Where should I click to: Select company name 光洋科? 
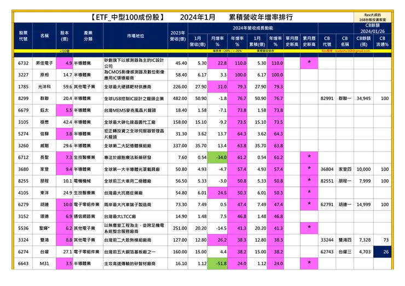click(x=44, y=87)
